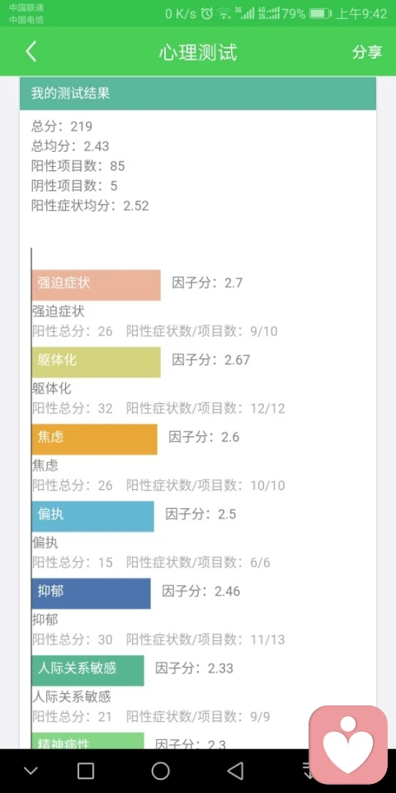Select the 强迫症状 salmon bar

[x=96, y=285]
